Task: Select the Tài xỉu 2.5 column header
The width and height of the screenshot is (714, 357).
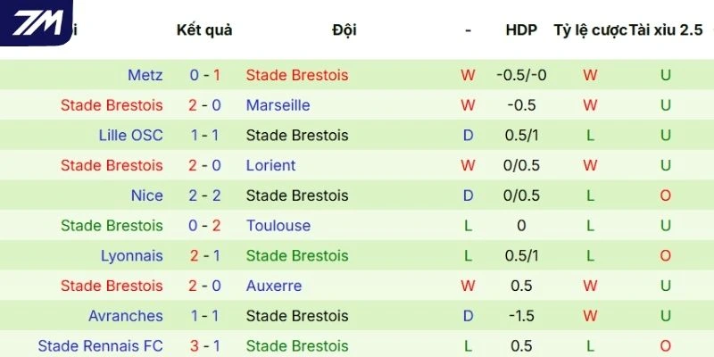Action: [666, 30]
